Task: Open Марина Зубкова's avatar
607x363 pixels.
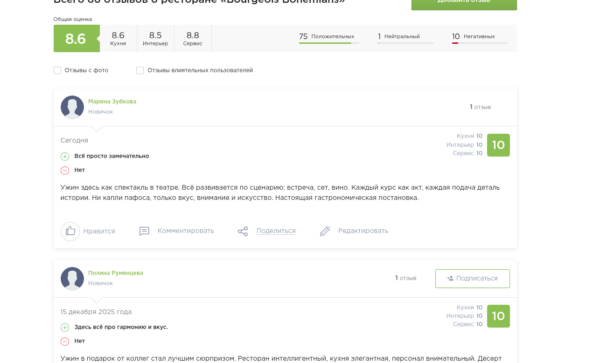Action: click(72, 107)
